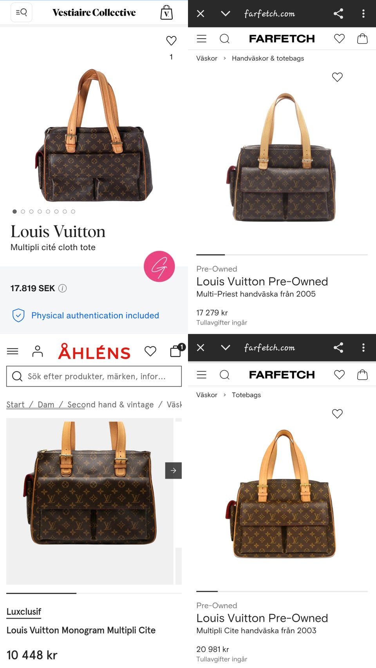Open the Luxclusif brand link
The image size is (376, 668).
(23, 612)
